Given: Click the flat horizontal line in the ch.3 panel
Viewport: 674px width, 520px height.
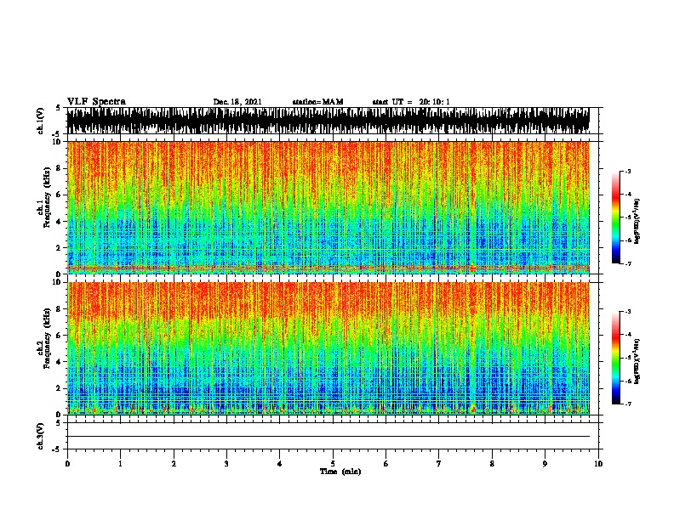Looking at the screenshot, I should pyautogui.click(x=328, y=437).
